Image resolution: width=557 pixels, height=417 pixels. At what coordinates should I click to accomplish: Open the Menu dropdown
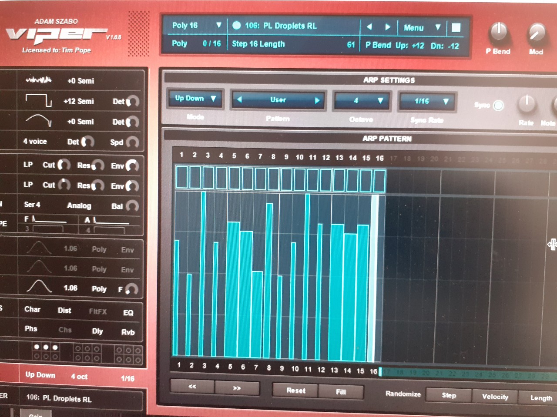422,27
